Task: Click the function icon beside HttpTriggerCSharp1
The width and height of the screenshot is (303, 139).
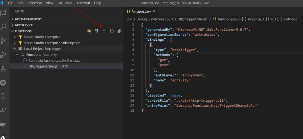Action: click(x=24, y=66)
